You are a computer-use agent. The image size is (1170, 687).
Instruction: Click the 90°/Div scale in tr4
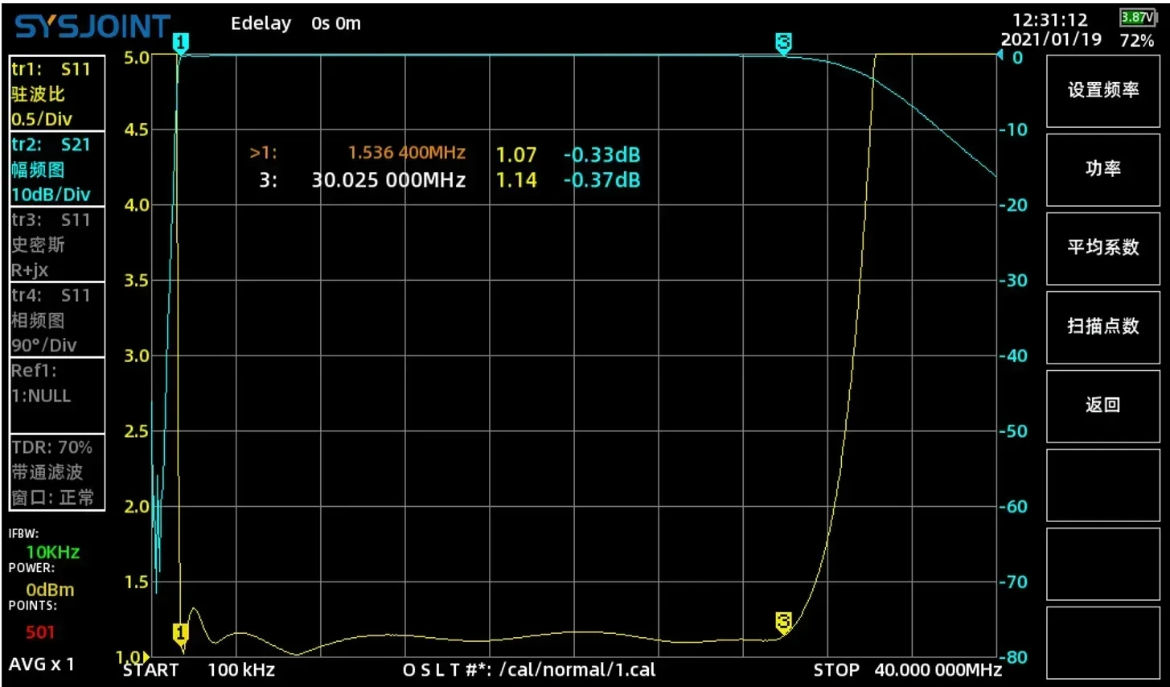(x=44, y=346)
